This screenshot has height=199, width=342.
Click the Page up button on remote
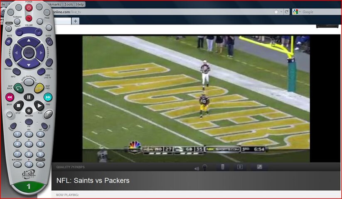[x=47, y=12]
